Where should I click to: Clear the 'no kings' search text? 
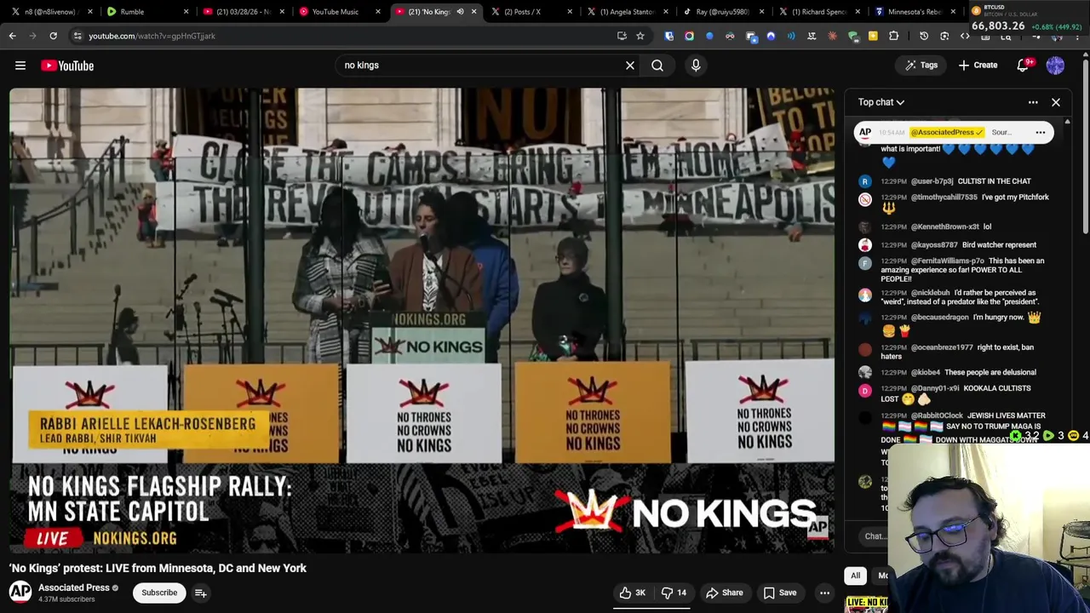(630, 66)
